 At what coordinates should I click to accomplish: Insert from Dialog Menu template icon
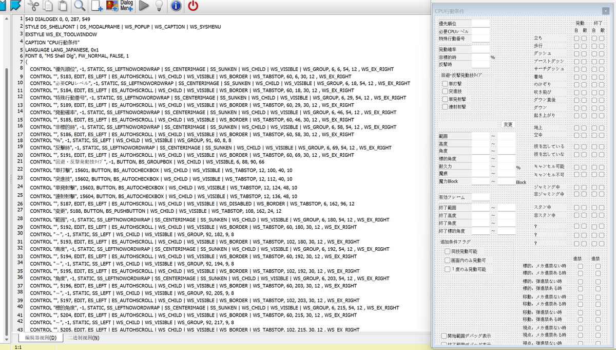pos(126,6)
